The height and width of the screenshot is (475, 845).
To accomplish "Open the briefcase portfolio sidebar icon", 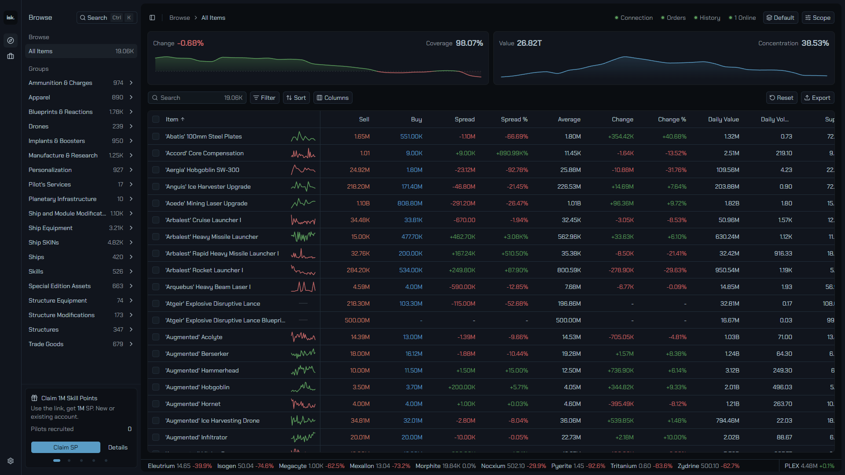I will pyautogui.click(x=11, y=56).
